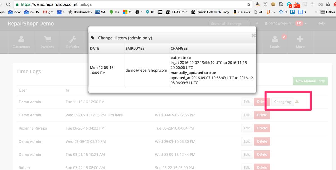Screen dimensions: 336x170
Task: Delete the 09-07-16 Demo Admin time log
Action: pyautogui.click(x=262, y=115)
